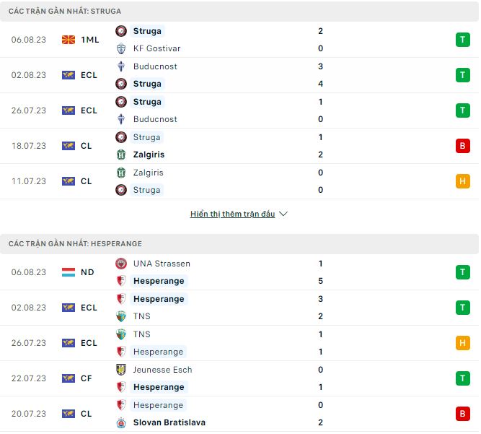Image resolution: width=481 pixels, height=434 pixels.
Task: Click the red B badge for Hesperange vs Slovan Bratislava
Action: (x=462, y=414)
